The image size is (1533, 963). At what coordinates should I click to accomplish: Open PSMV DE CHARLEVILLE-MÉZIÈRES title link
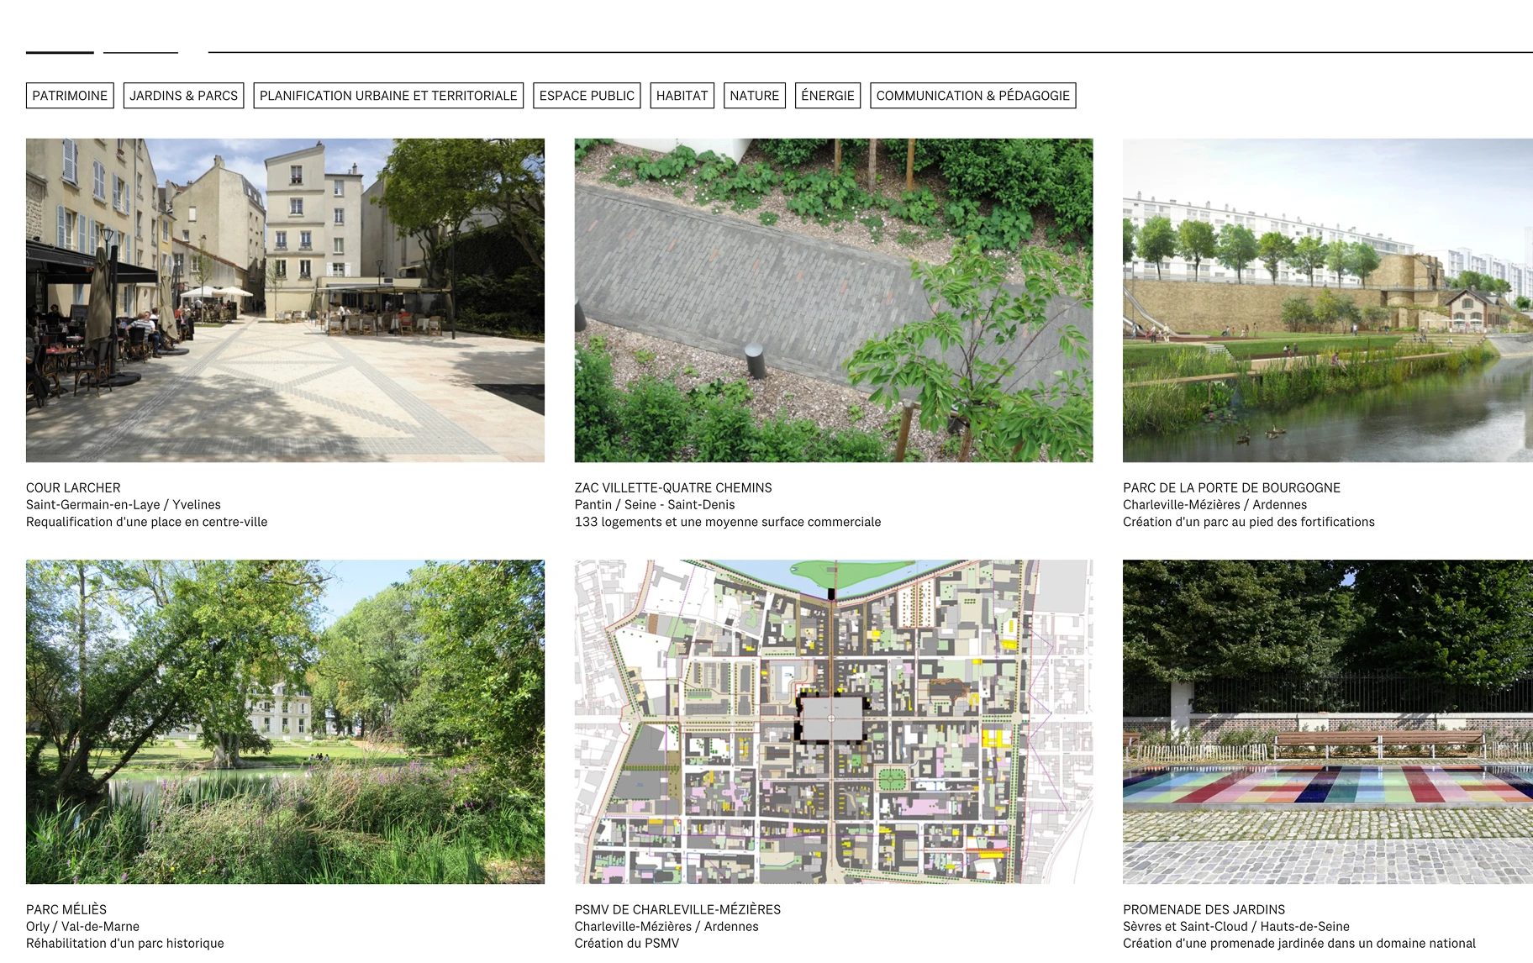pos(677,909)
